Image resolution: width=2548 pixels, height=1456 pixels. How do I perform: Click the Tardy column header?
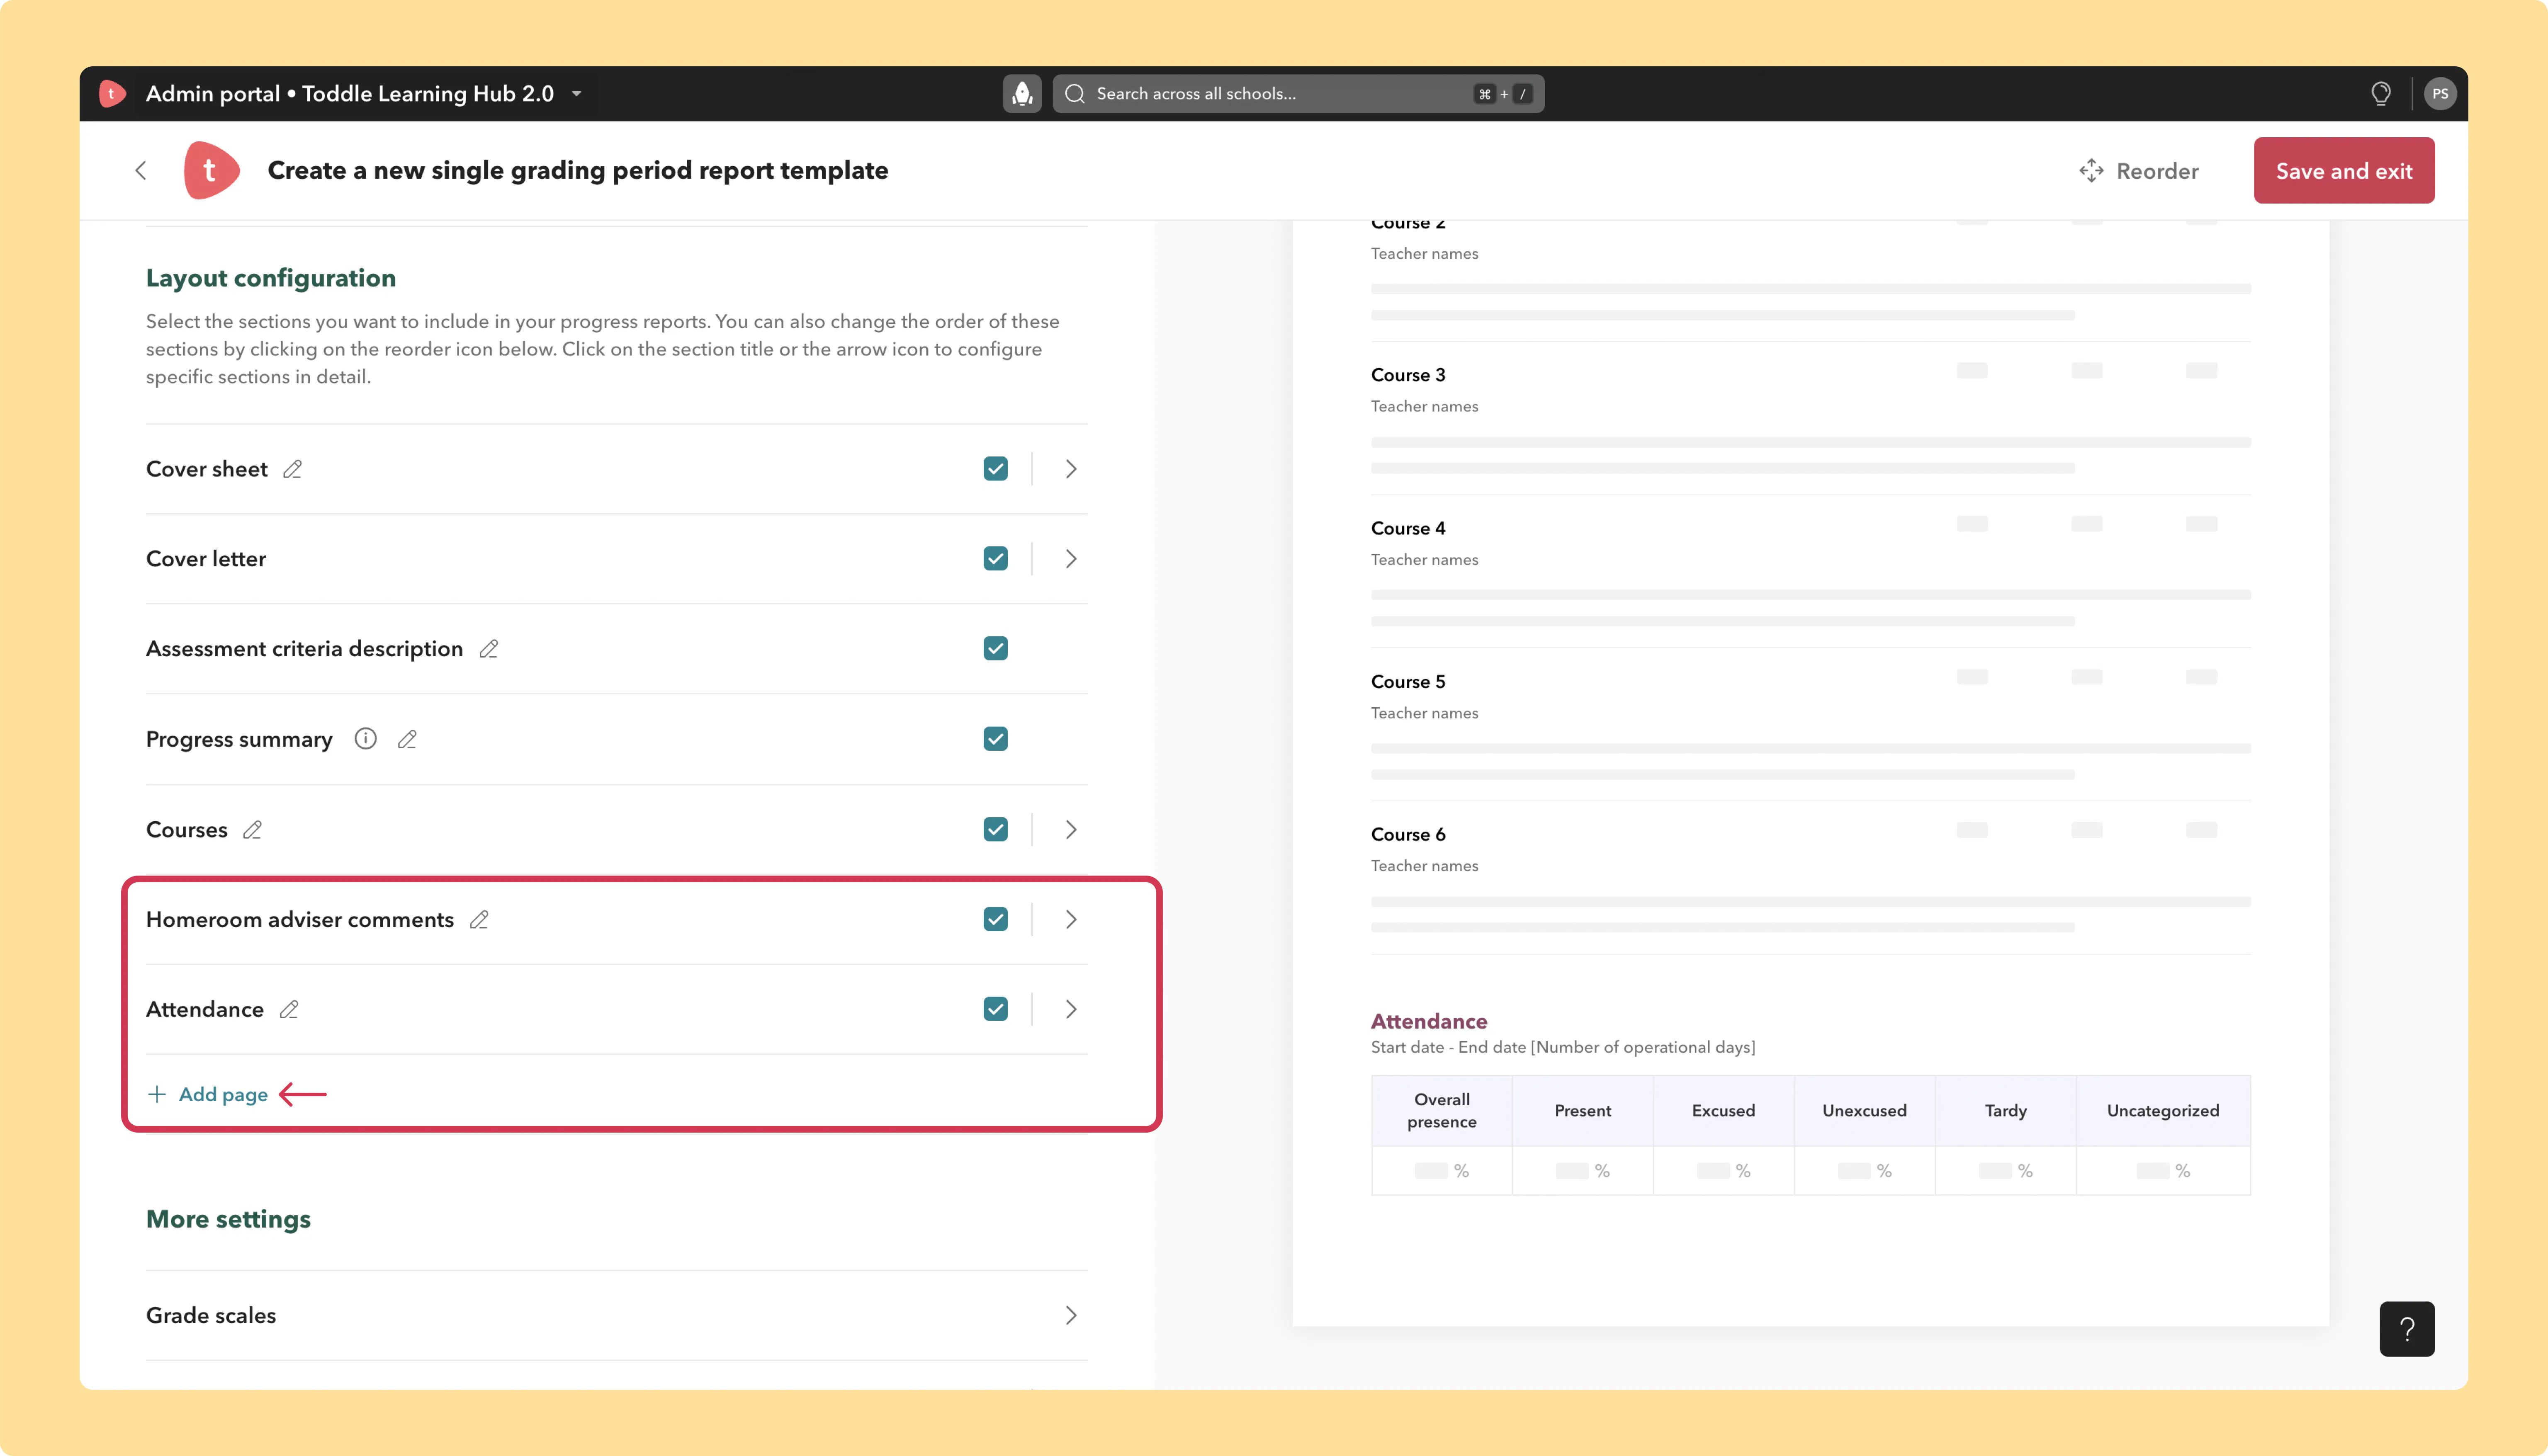click(x=2006, y=1111)
